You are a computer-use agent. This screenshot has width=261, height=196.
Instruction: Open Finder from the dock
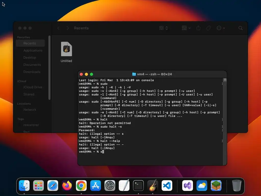click(24, 186)
